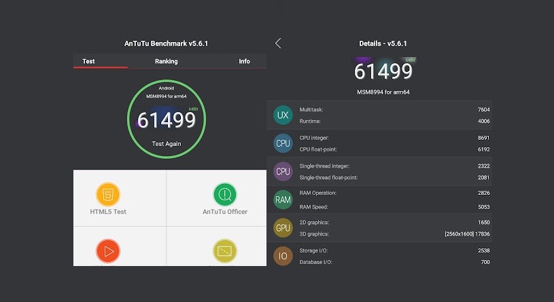Select the GPU category icon
554x302 pixels.
tap(283, 228)
